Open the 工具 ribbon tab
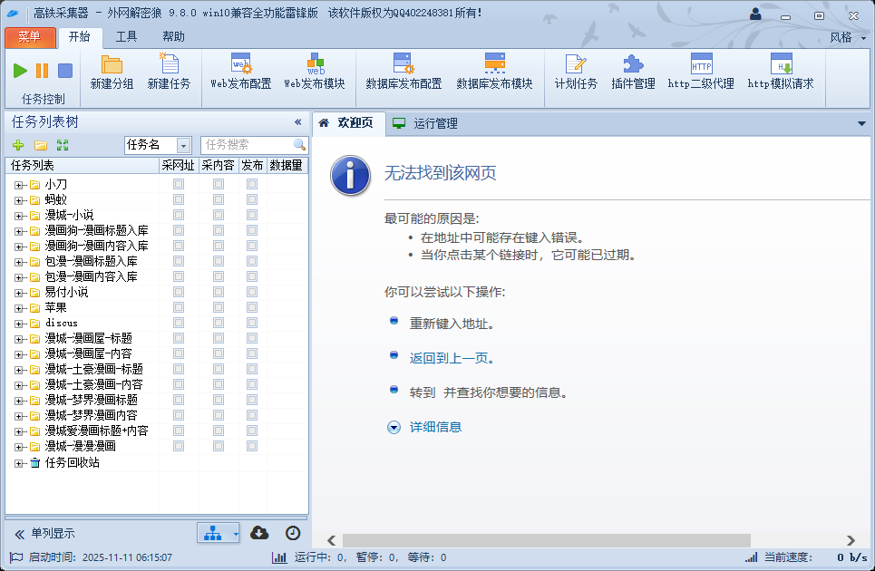Viewport: 875px width, 571px height. [127, 36]
